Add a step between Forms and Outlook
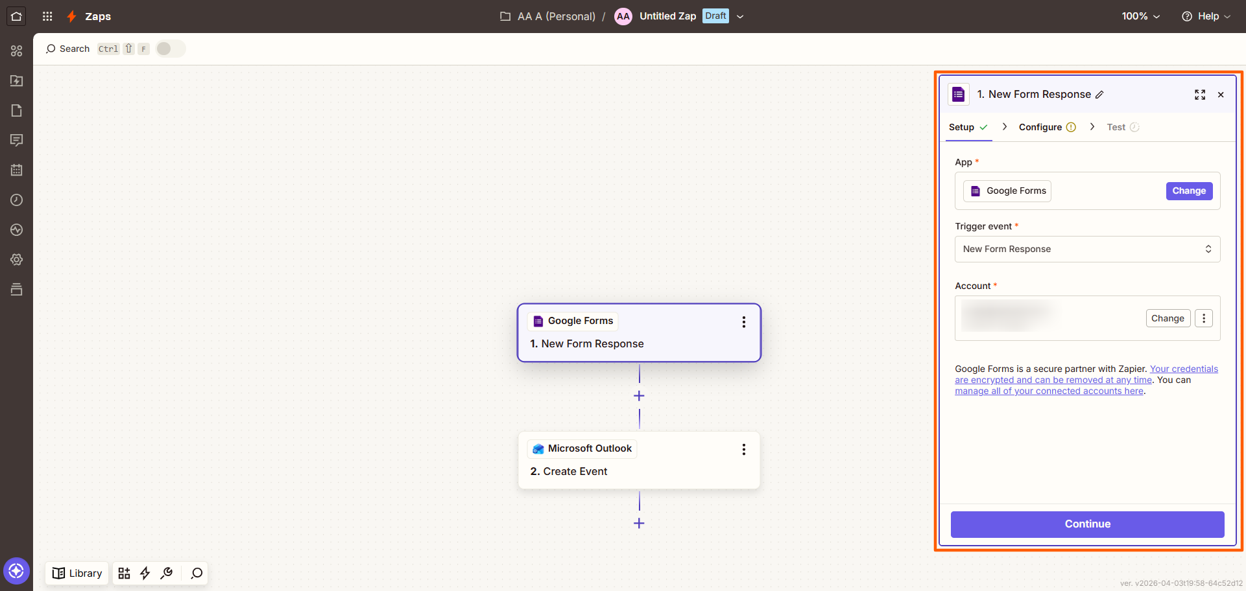Screen dimensions: 1246x591 click(x=639, y=396)
